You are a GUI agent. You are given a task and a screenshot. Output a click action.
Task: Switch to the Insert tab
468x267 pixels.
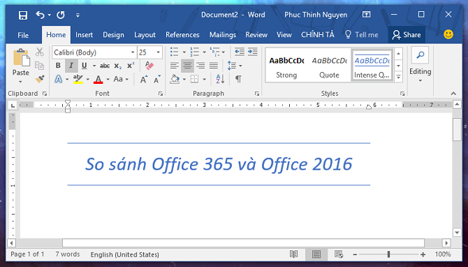[x=84, y=35]
